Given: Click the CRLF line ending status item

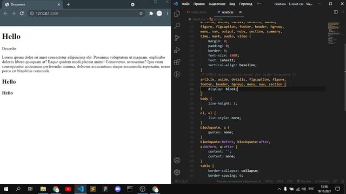Looking at the screenshot, I should (280, 182).
